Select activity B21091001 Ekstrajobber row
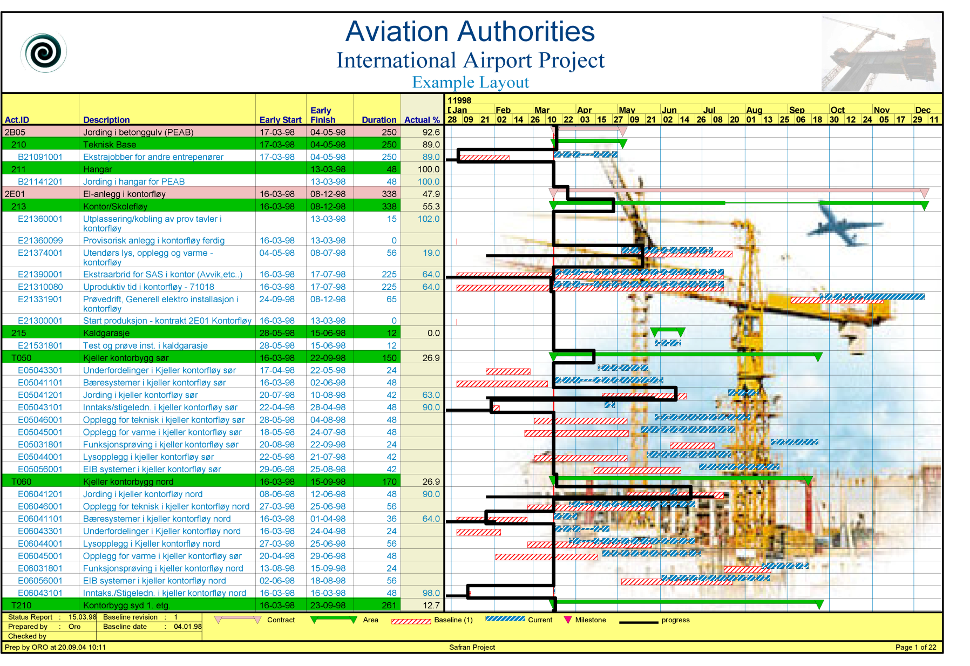 [222, 157]
